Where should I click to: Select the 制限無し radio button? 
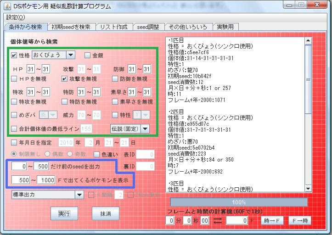coord(14,154)
